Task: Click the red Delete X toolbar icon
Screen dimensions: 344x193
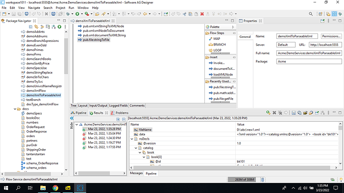Action: click(202, 14)
